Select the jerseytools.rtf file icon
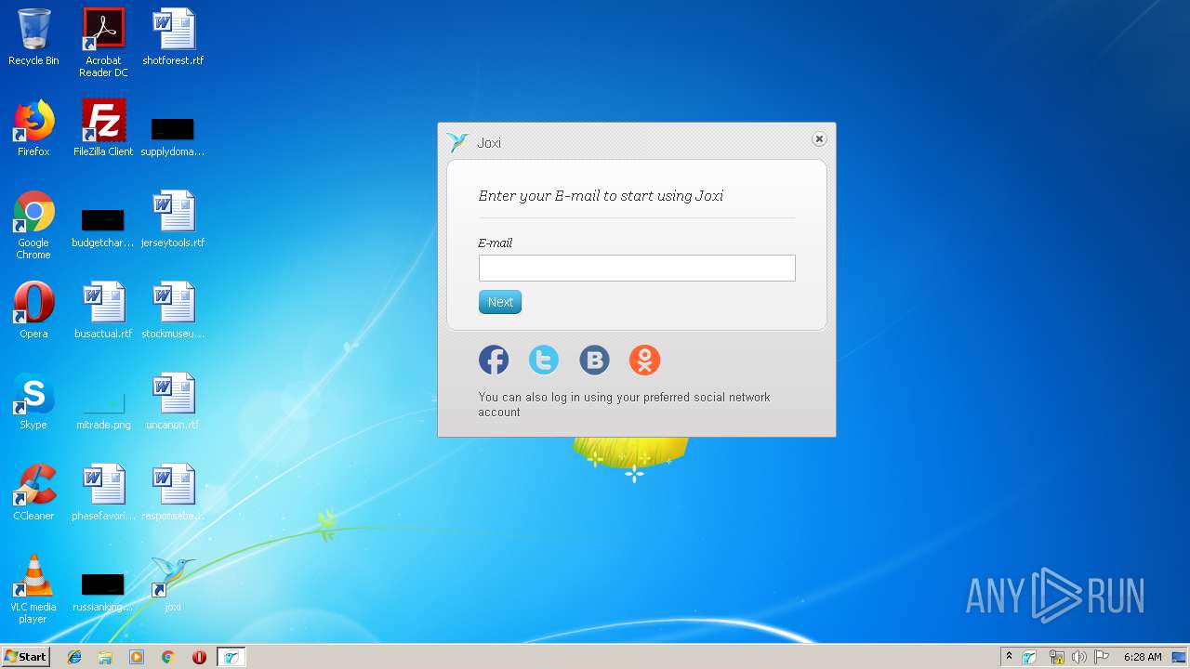 (x=173, y=219)
